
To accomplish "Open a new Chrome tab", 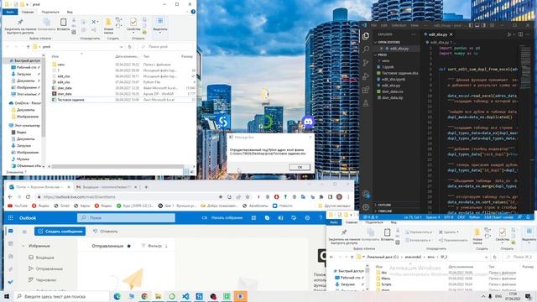I will point(146,187).
